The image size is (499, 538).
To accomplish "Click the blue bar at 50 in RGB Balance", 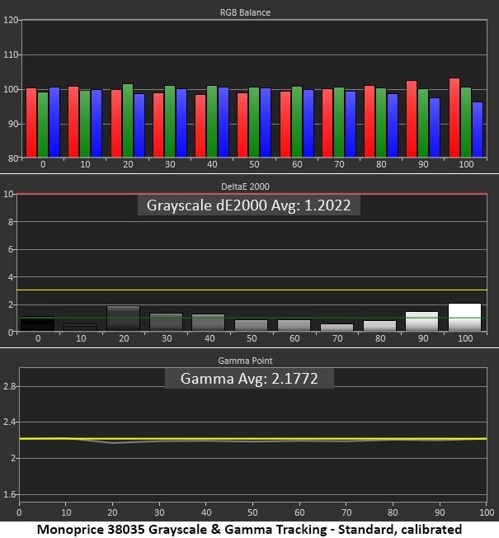I will (266, 123).
